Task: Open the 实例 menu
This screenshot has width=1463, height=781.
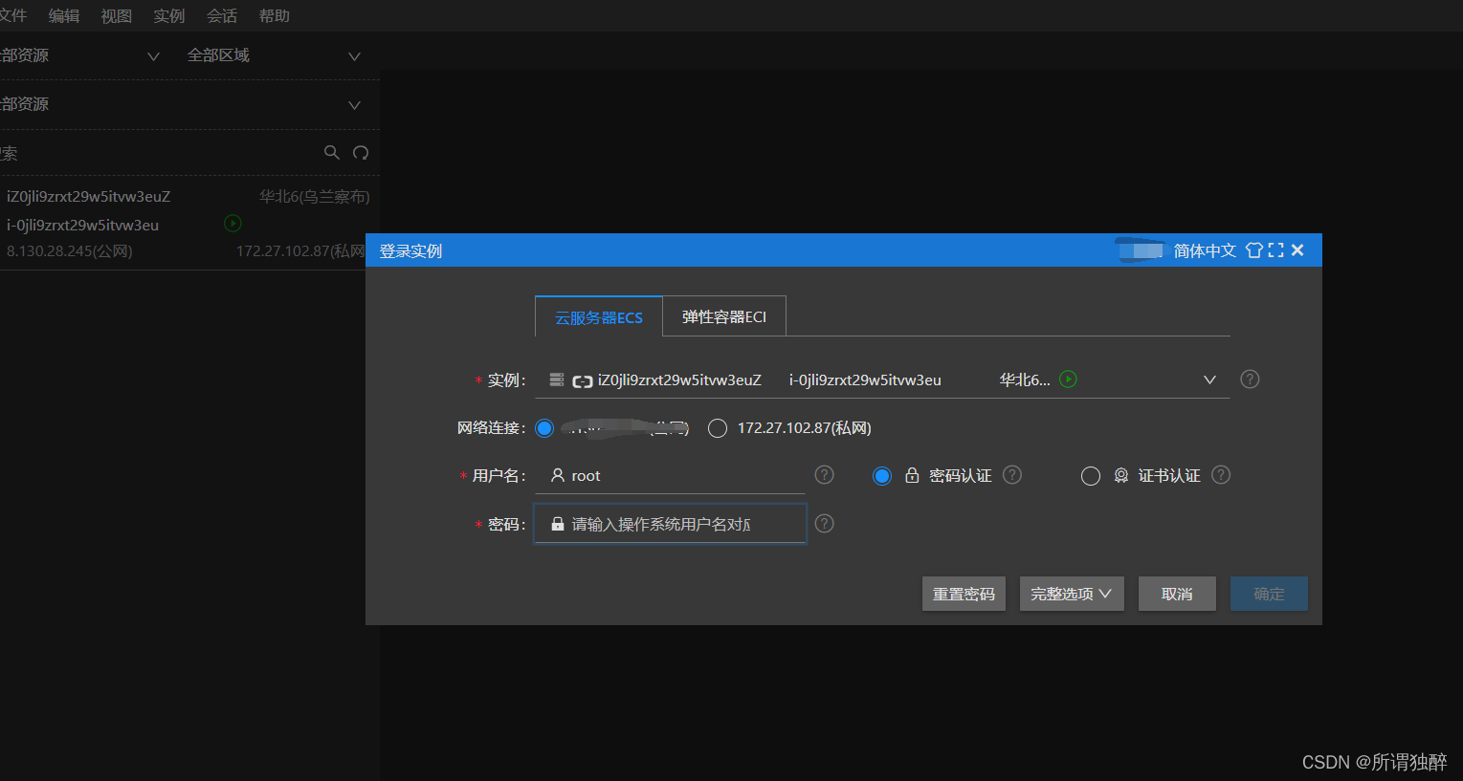Action: tap(169, 16)
